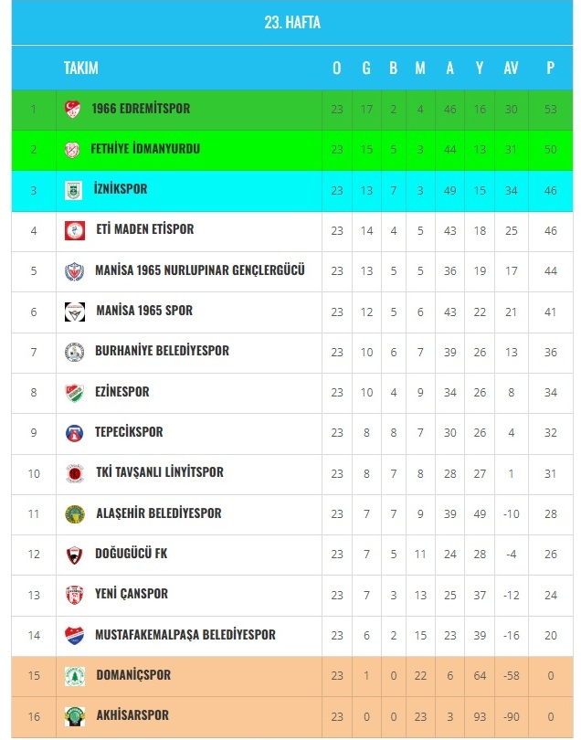Click the Doğugücü FK shield badge

(74, 555)
